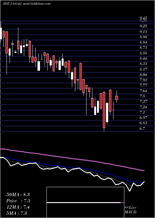Select the 9.45 price axis label
The image size is (155, 218).
[x=143, y=18]
